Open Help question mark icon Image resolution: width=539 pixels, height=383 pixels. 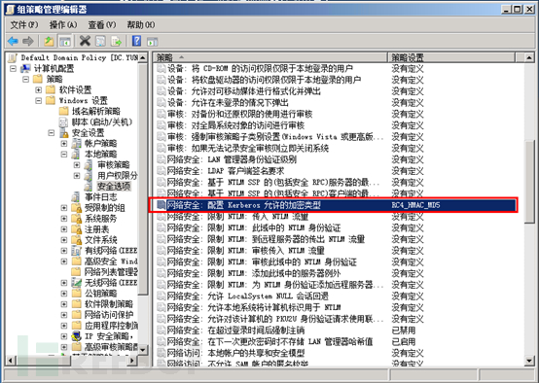(136, 41)
